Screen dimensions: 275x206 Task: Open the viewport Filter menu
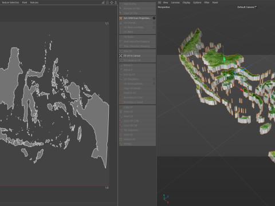pyautogui.click(x=207, y=2)
